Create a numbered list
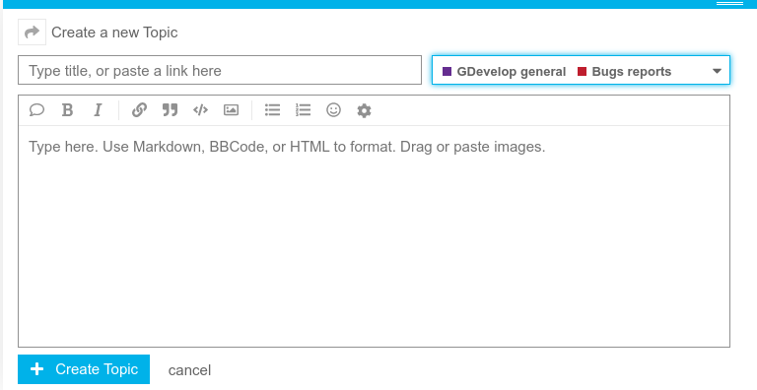Image resolution: width=757 pixels, height=390 pixels. point(304,110)
